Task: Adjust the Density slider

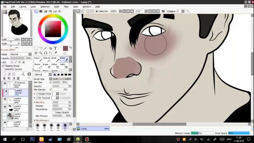Action: [62, 86]
